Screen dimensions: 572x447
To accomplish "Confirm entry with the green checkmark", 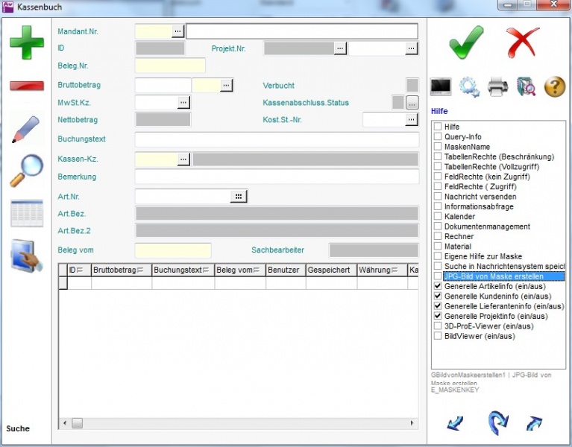I will [x=466, y=42].
